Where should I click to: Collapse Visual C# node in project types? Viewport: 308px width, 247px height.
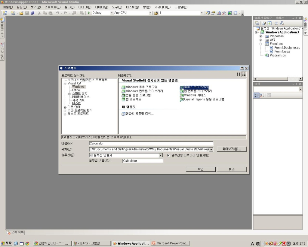65,84
